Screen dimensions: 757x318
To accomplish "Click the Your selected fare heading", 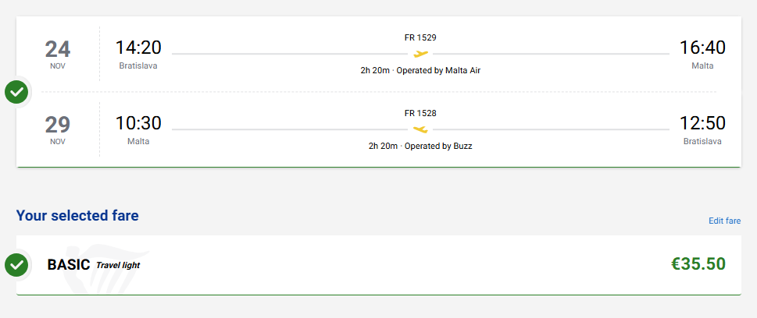I will pyautogui.click(x=77, y=215).
